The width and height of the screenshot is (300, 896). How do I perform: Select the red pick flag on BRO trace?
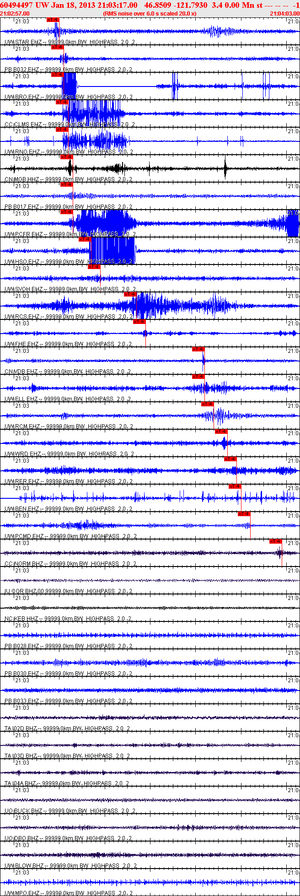click(57, 75)
